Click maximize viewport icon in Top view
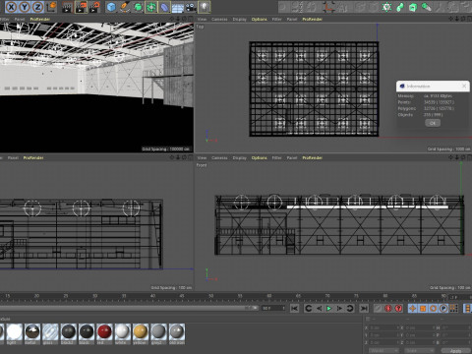The image size is (472, 354). pyautogui.click(x=468, y=19)
